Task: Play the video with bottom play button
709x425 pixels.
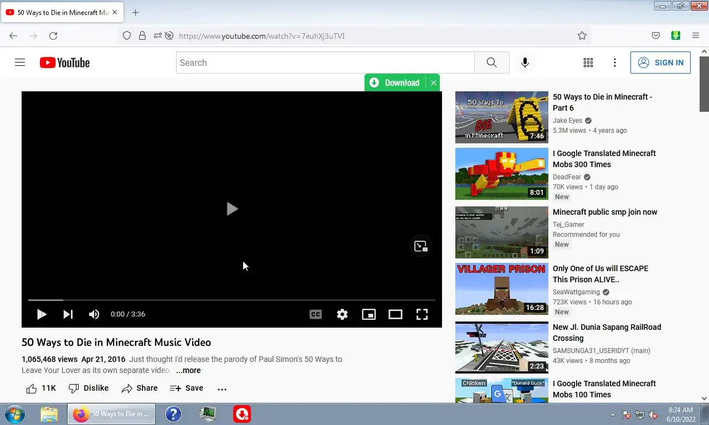Action: (41, 314)
